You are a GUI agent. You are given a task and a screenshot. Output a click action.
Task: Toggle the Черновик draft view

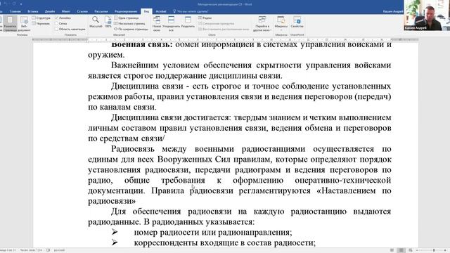[41, 23]
